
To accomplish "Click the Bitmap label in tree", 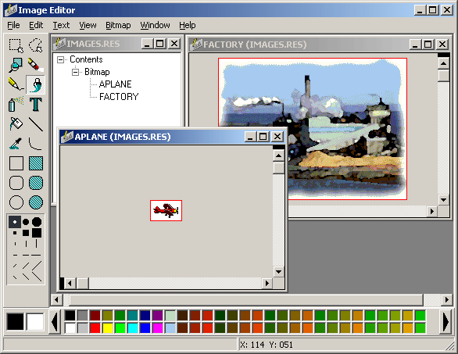I will (x=97, y=72).
